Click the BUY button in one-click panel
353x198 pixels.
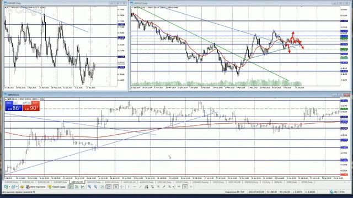point(35,103)
